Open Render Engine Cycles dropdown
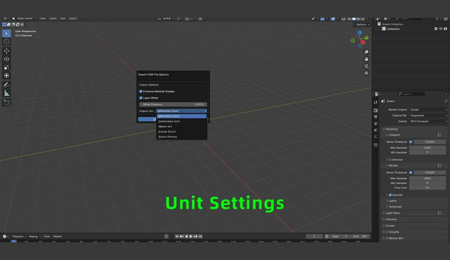 click(428, 110)
